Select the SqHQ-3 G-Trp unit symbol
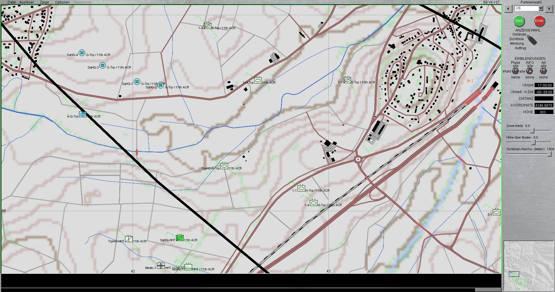 pyautogui.click(x=103, y=65)
